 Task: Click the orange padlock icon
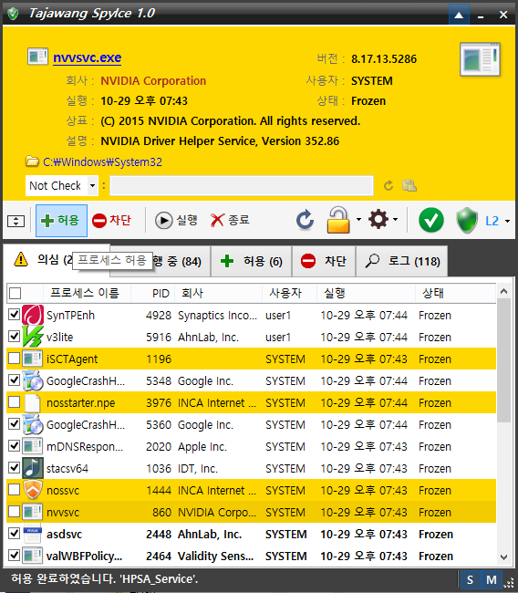point(338,220)
